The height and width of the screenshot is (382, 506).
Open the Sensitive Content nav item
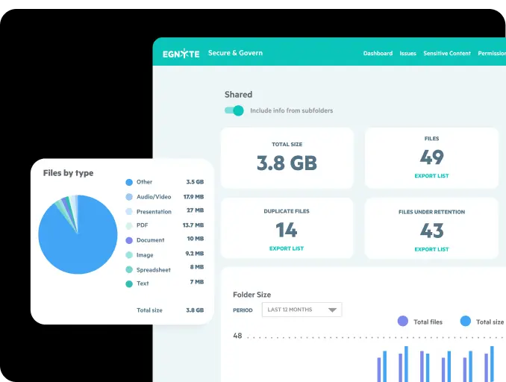click(447, 53)
